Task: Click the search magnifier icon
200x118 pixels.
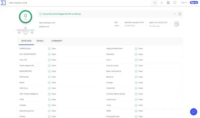Action: tap(155, 3)
